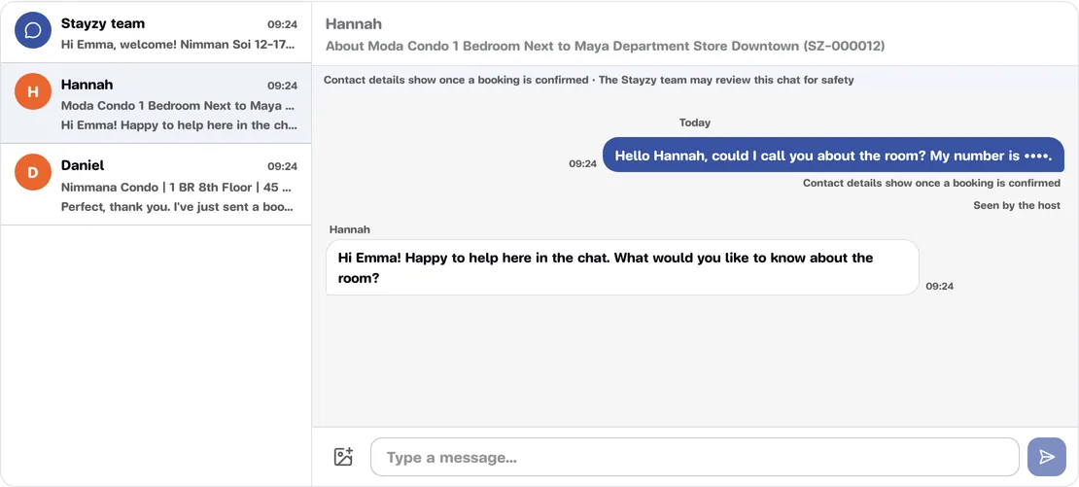
Task: Click the Moda Condo listing line under Hannah
Action: tap(179, 106)
